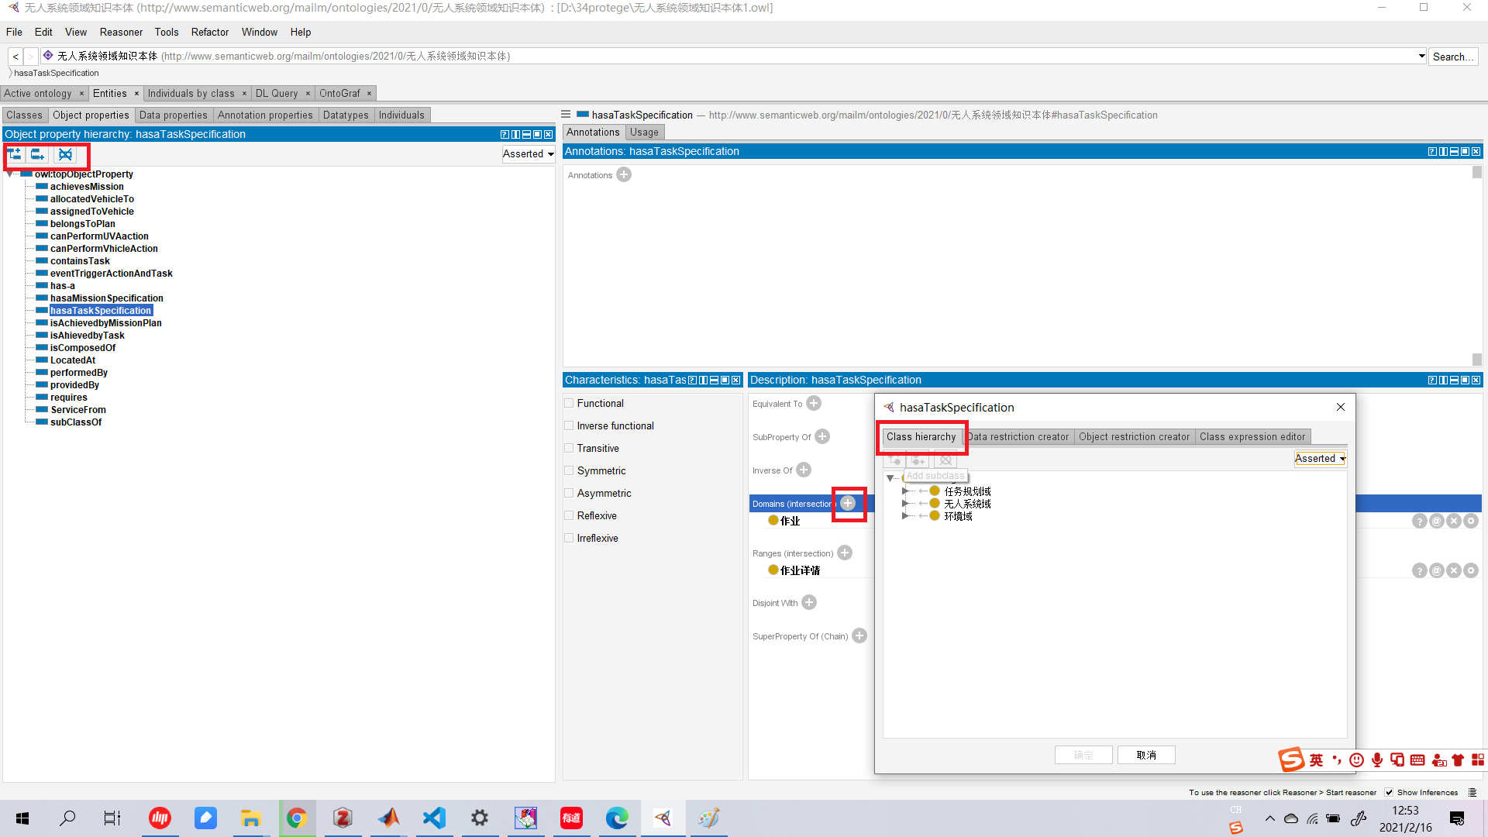Toggle the Symmetric characteristic
The width and height of the screenshot is (1488, 837).
point(570,471)
